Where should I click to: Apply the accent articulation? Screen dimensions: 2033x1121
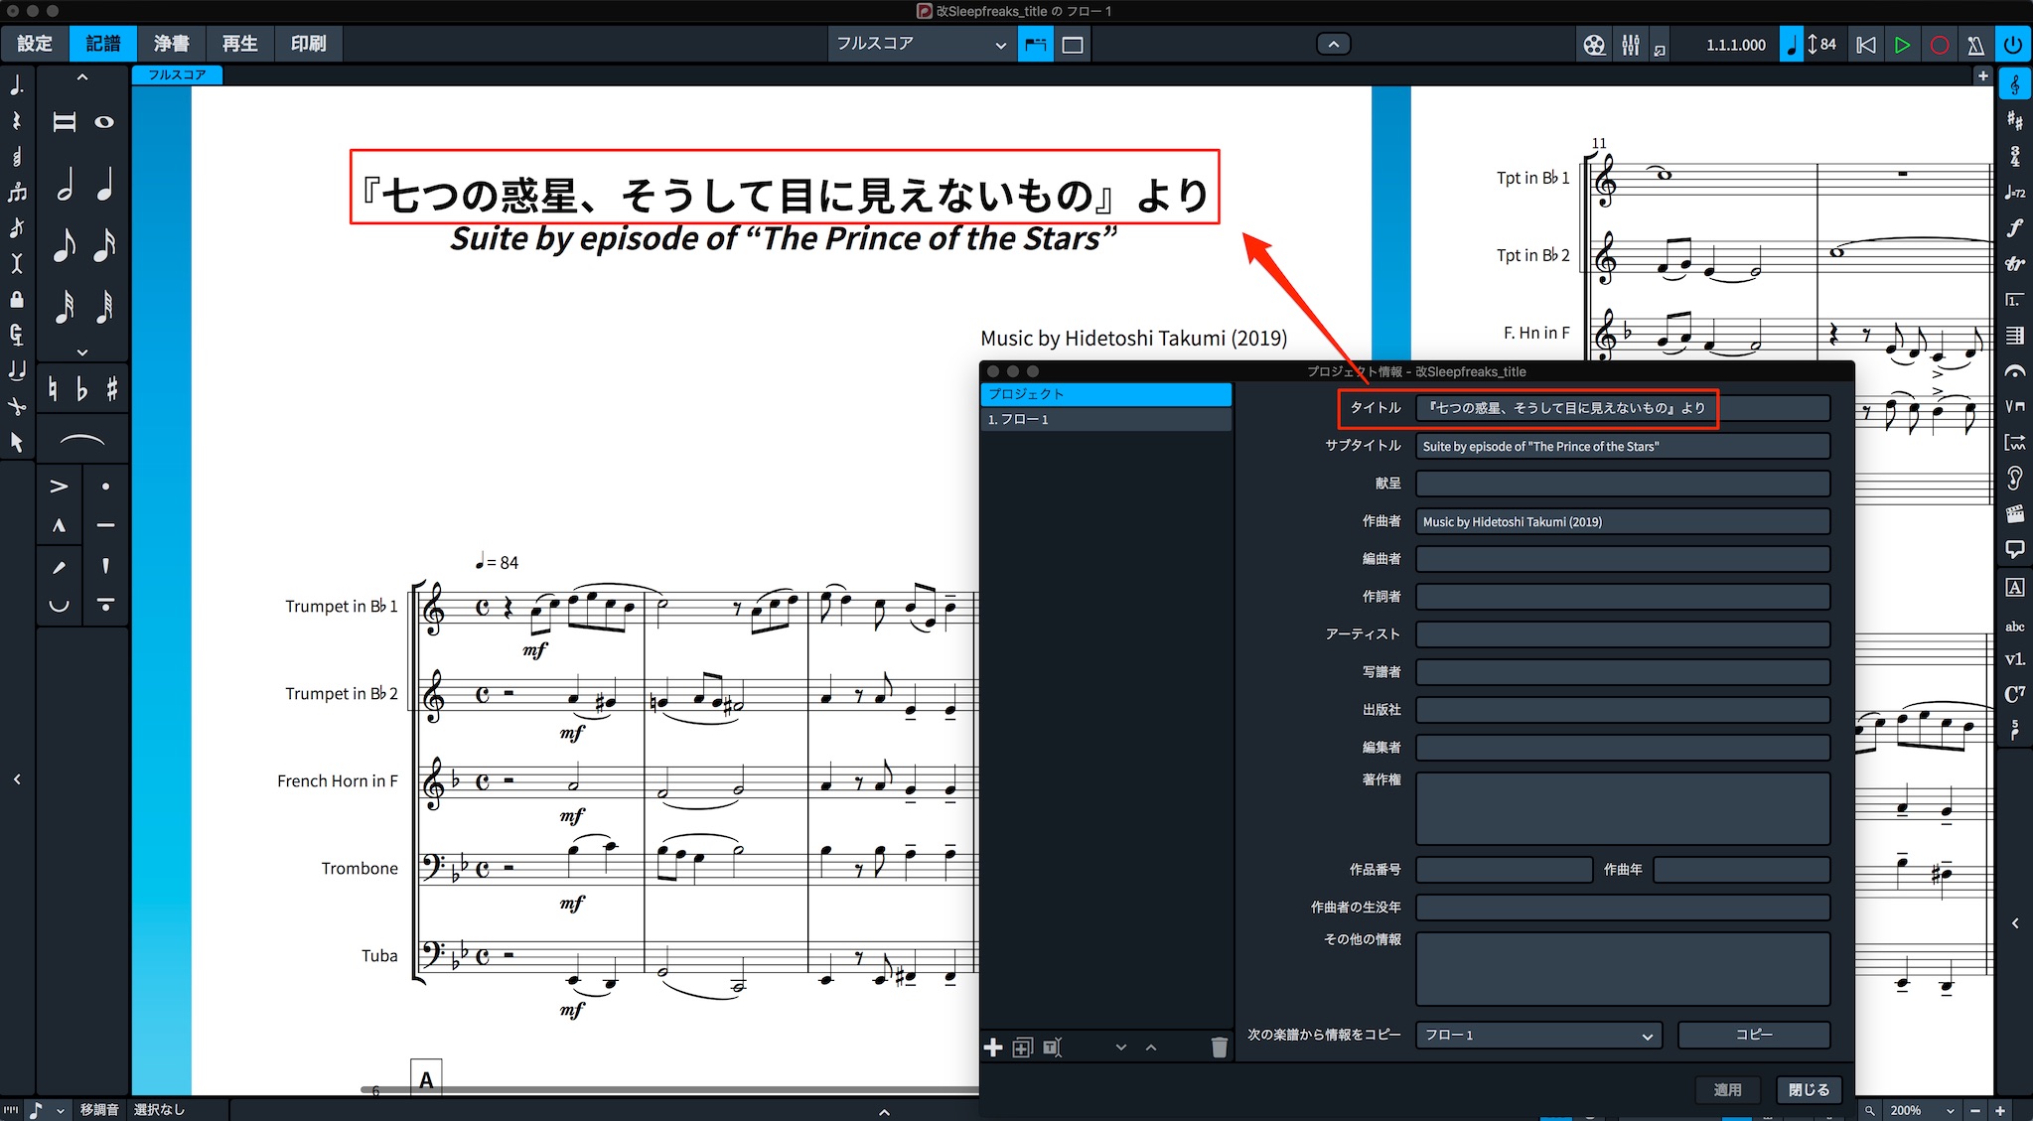[x=60, y=487]
